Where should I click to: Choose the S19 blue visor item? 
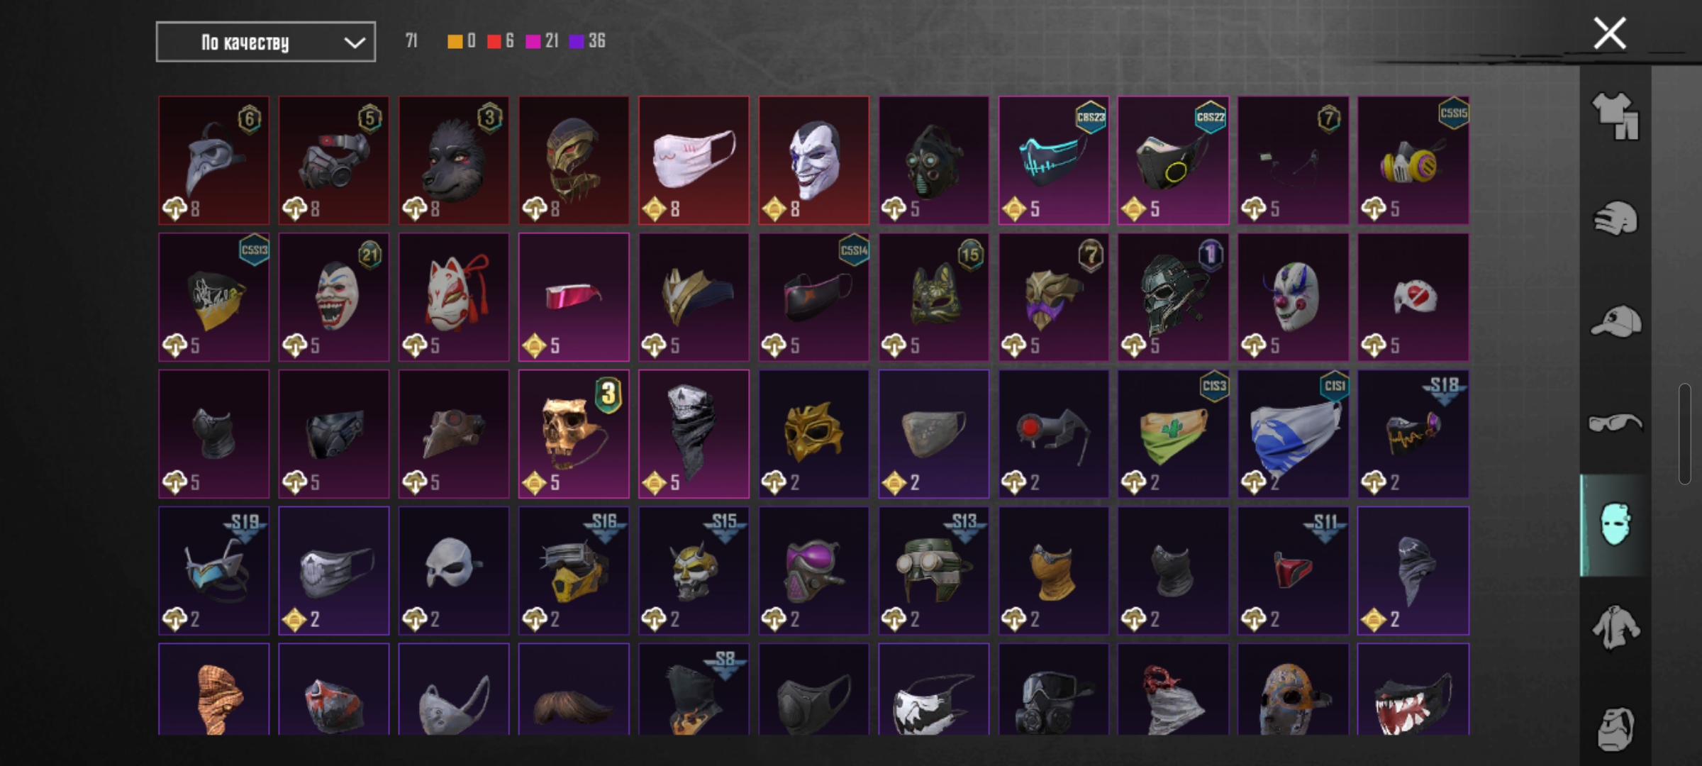[x=213, y=571]
